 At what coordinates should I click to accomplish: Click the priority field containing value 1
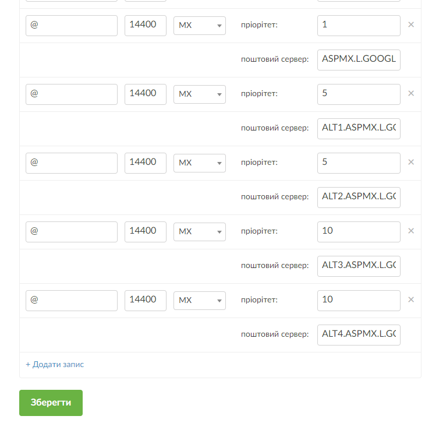359,26
